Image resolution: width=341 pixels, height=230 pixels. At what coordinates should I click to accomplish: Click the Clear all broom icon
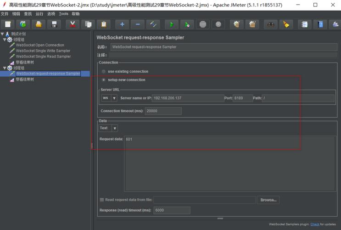286,24
